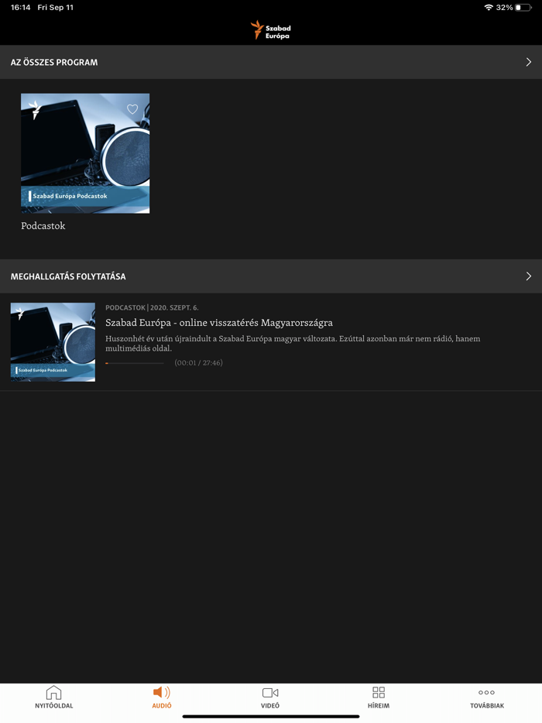Tap the Wi-Fi status icon

[489, 8]
